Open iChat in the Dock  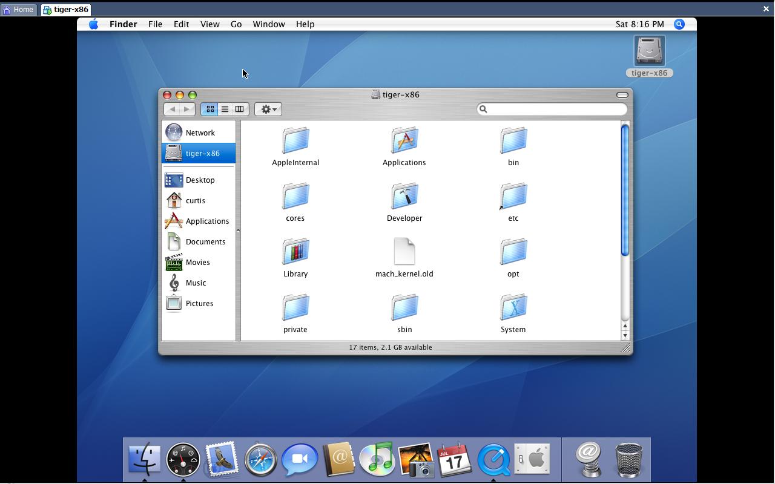[300, 460]
